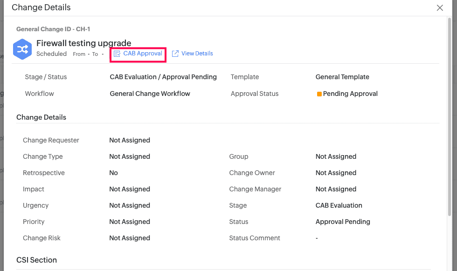Screen dimensions: 457x271
Task: Close the Change Details dialog
Action: point(440,8)
